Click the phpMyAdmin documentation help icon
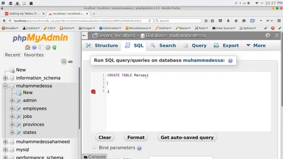 pos(34,47)
